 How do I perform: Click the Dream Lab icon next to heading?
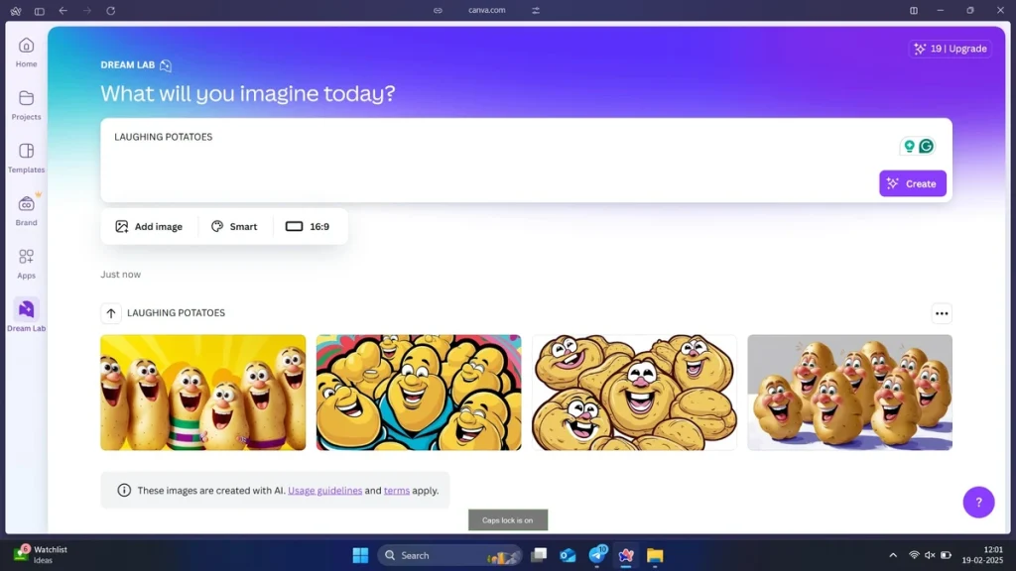coord(166,64)
